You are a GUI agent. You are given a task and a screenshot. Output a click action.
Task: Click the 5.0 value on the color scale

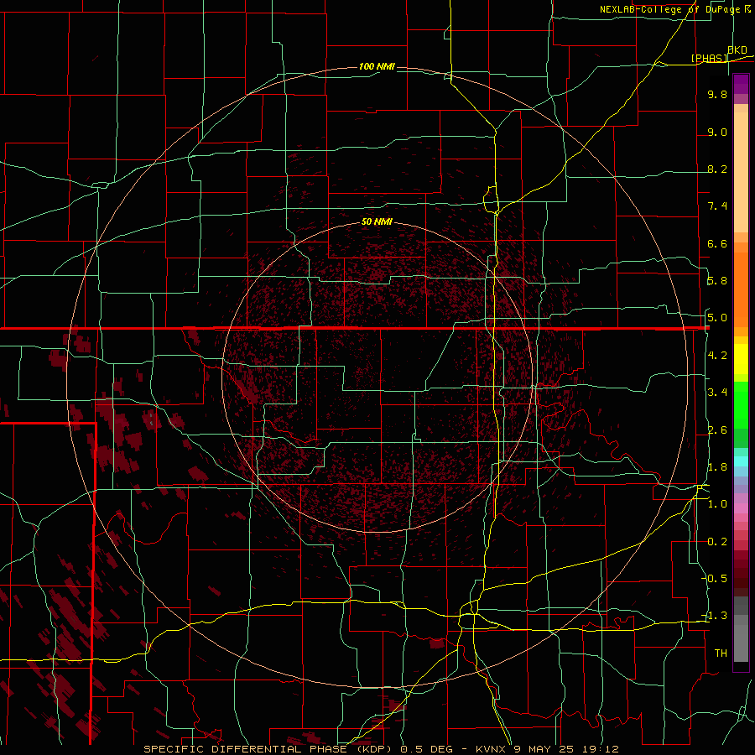click(x=717, y=318)
